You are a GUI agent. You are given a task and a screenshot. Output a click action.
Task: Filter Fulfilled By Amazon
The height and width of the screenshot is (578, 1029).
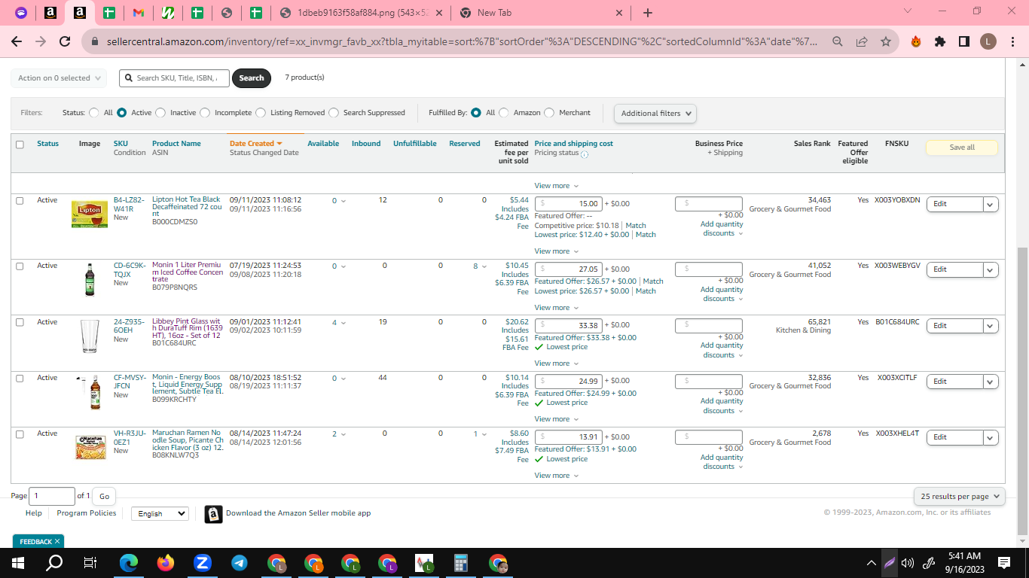click(x=504, y=113)
